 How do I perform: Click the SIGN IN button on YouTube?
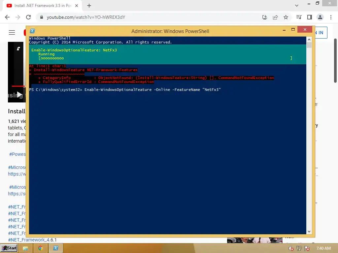(321, 33)
